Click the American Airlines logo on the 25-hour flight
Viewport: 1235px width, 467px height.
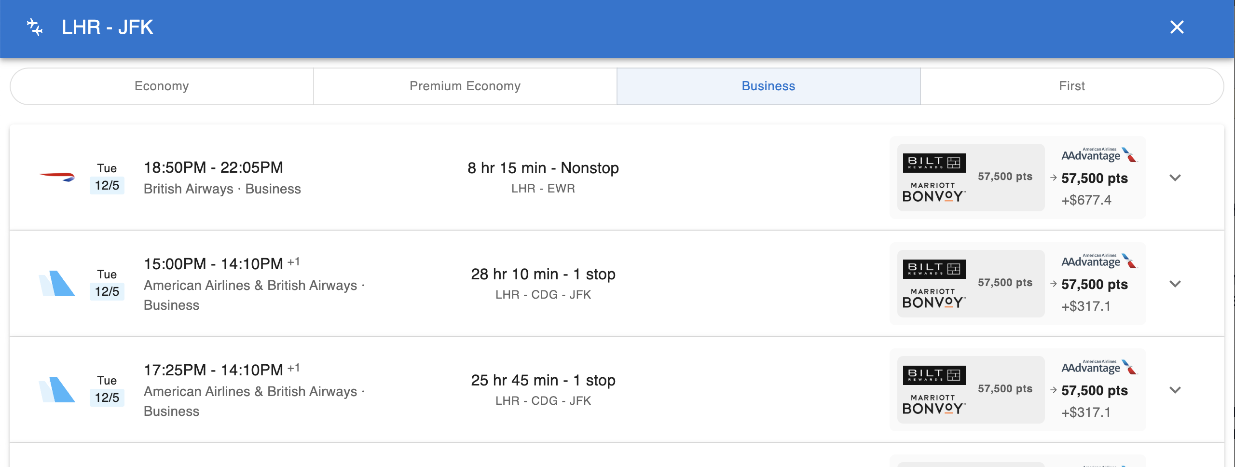click(57, 390)
